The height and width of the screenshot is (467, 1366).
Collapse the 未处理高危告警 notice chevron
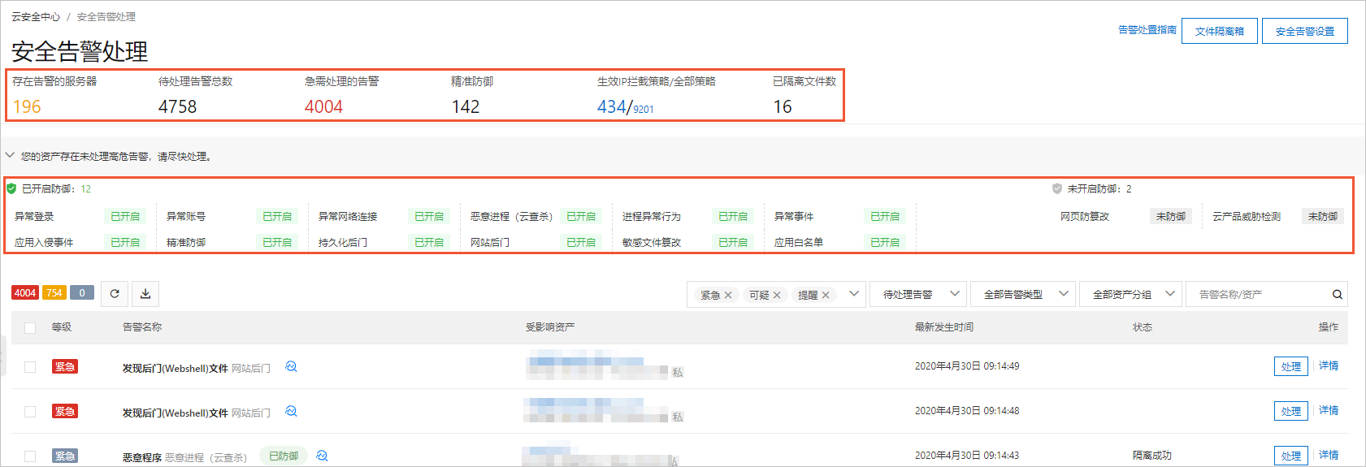point(10,155)
